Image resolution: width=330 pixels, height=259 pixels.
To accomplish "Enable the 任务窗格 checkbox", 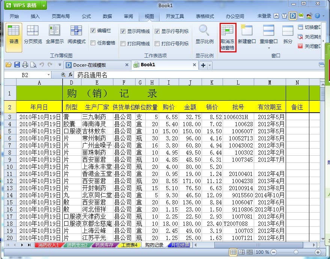I will (93, 43).
